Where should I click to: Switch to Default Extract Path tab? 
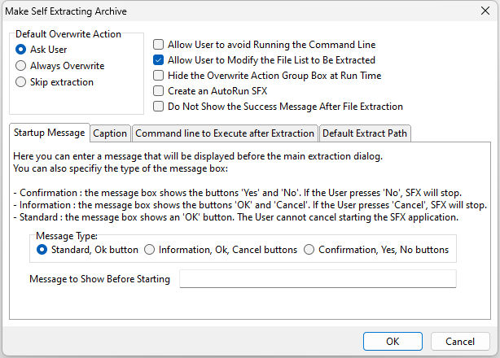tap(365, 133)
